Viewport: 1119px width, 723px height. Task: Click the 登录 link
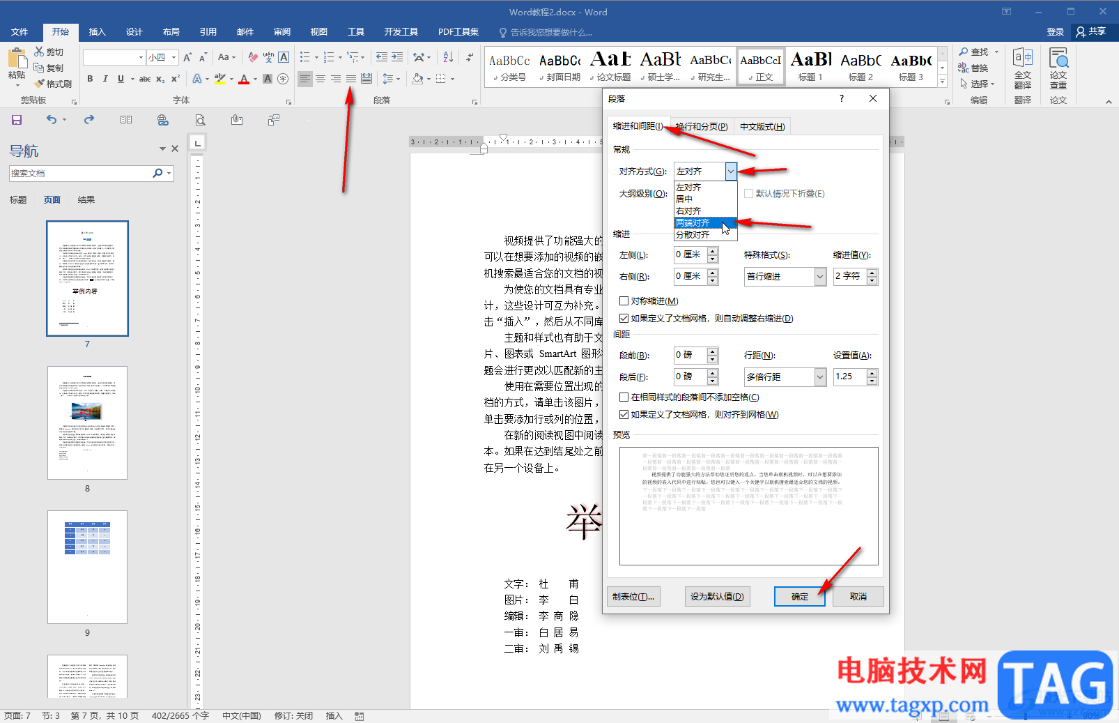pos(1055,31)
